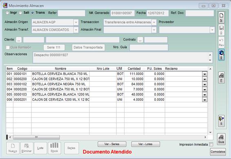Click the Ver - Lotes button
The image size is (231, 159).
145,144
